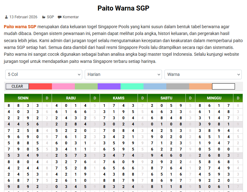Click the SENIN column header
247x192 pixels.
[23, 98]
